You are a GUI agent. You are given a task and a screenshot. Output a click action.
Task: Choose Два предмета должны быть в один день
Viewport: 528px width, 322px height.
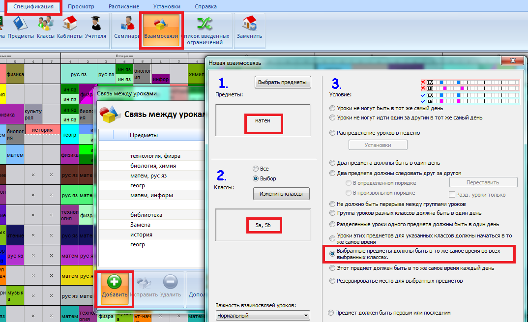(x=333, y=163)
